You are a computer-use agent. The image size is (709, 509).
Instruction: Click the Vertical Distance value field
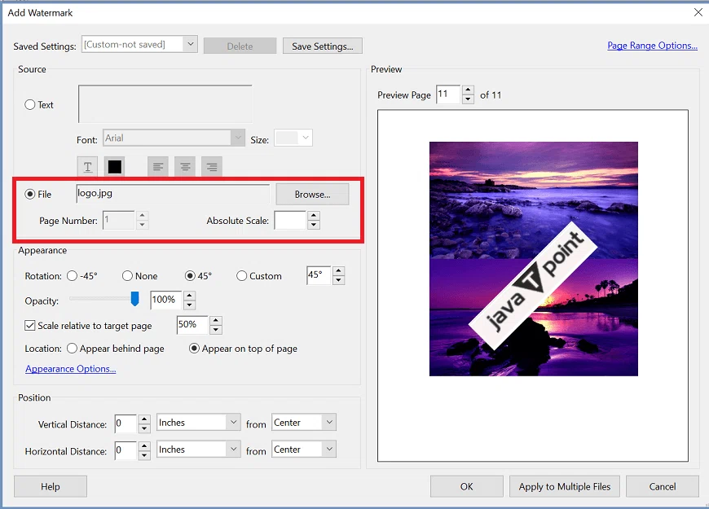pos(126,423)
